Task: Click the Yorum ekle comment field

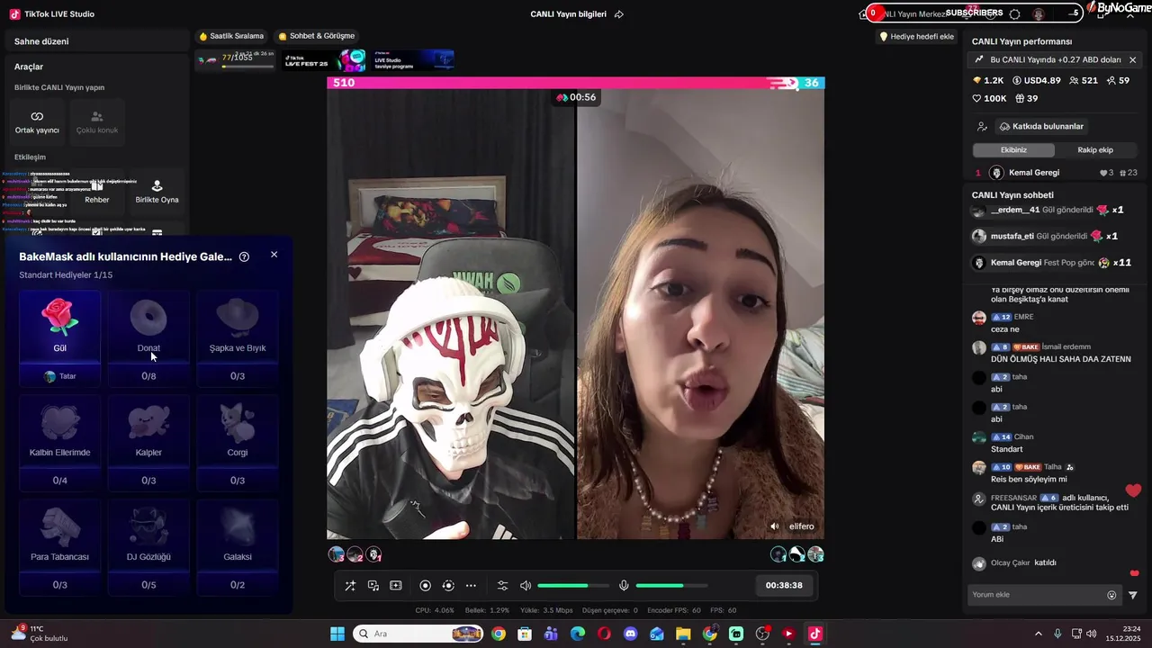Action: [1038, 595]
